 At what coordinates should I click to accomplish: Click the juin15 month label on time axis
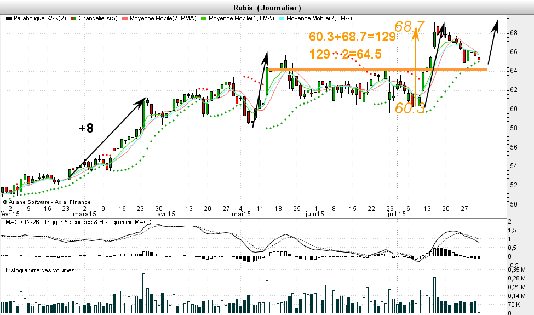pos(314,214)
